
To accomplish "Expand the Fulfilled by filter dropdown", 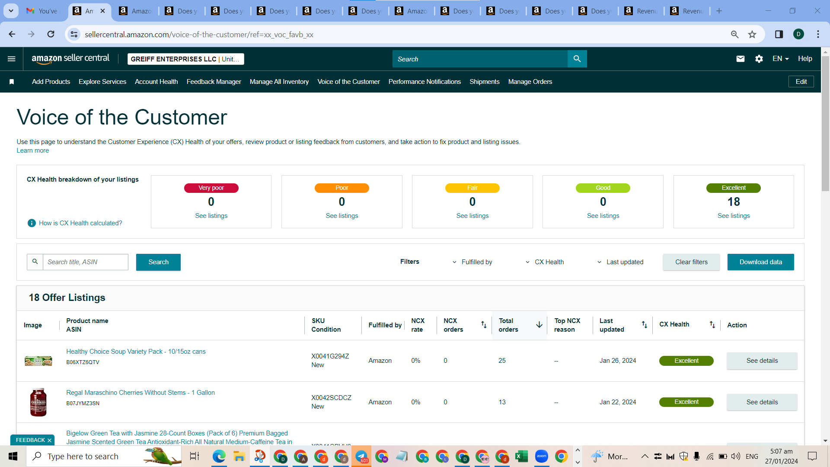I will tap(472, 262).
